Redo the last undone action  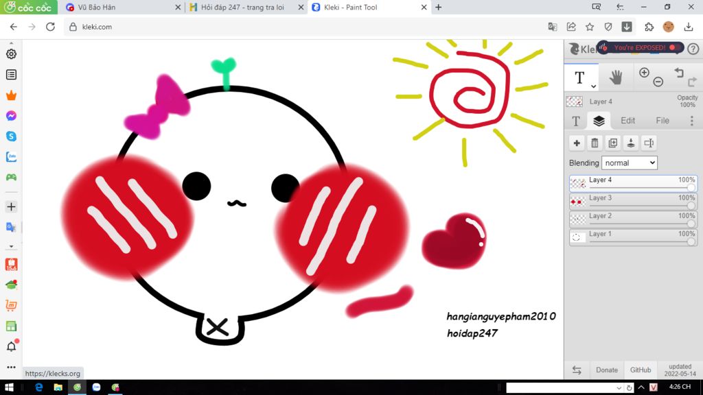tap(692, 82)
